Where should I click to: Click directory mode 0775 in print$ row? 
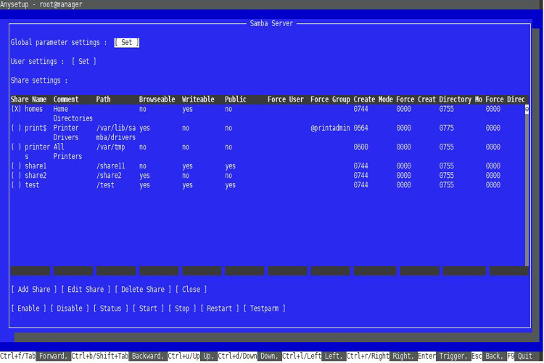tap(447, 128)
